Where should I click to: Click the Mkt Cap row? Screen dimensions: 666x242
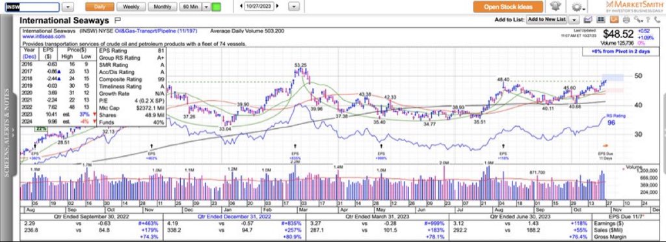[x=131, y=108]
